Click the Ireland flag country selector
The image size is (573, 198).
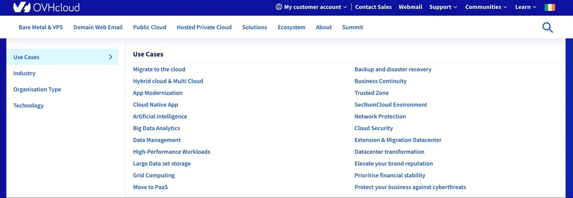coord(550,7)
